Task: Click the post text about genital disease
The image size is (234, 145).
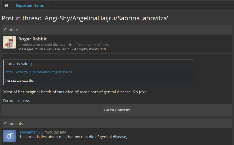Action: tap(75, 92)
